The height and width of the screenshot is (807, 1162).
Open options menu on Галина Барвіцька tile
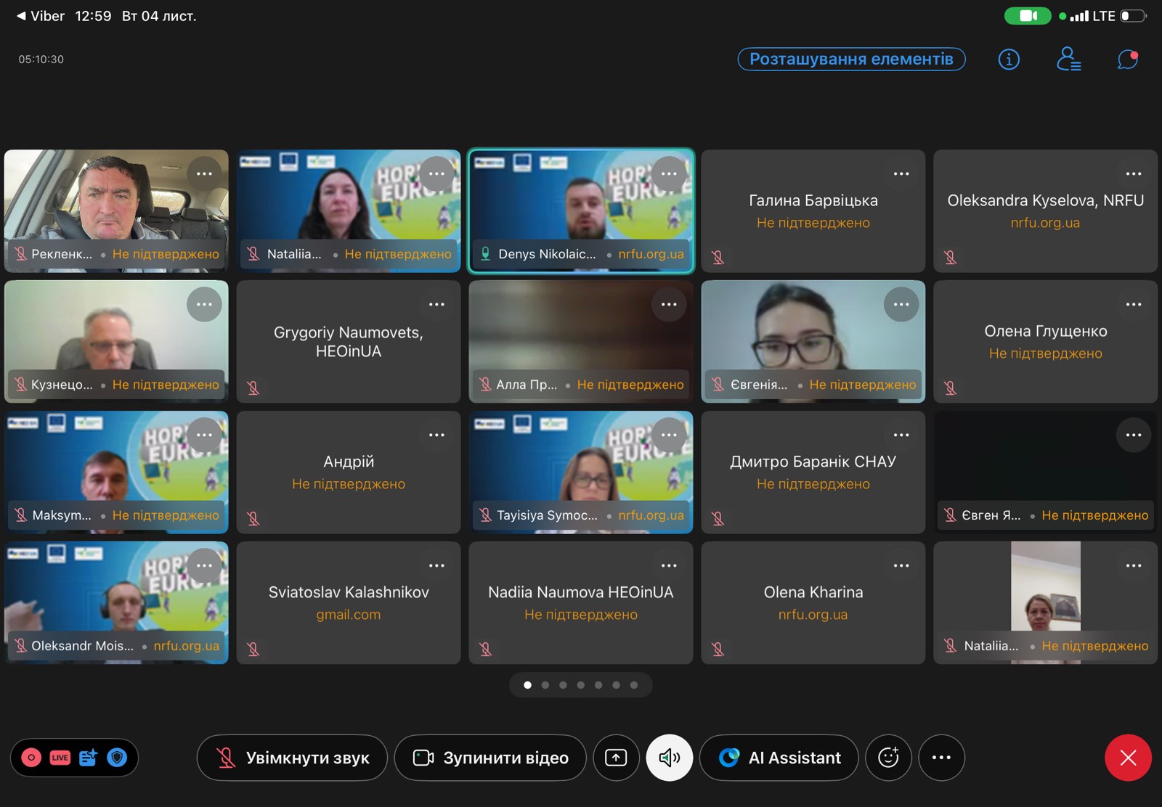[x=901, y=174]
